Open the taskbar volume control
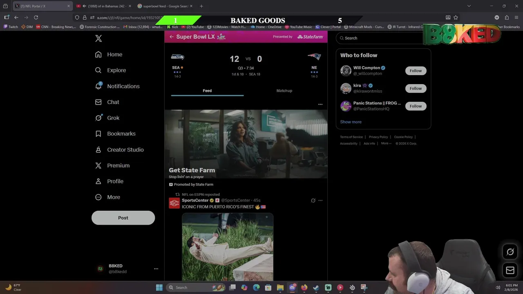 (x=498, y=287)
